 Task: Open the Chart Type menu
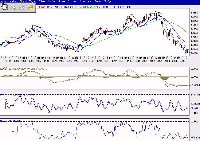click(28, 1)
